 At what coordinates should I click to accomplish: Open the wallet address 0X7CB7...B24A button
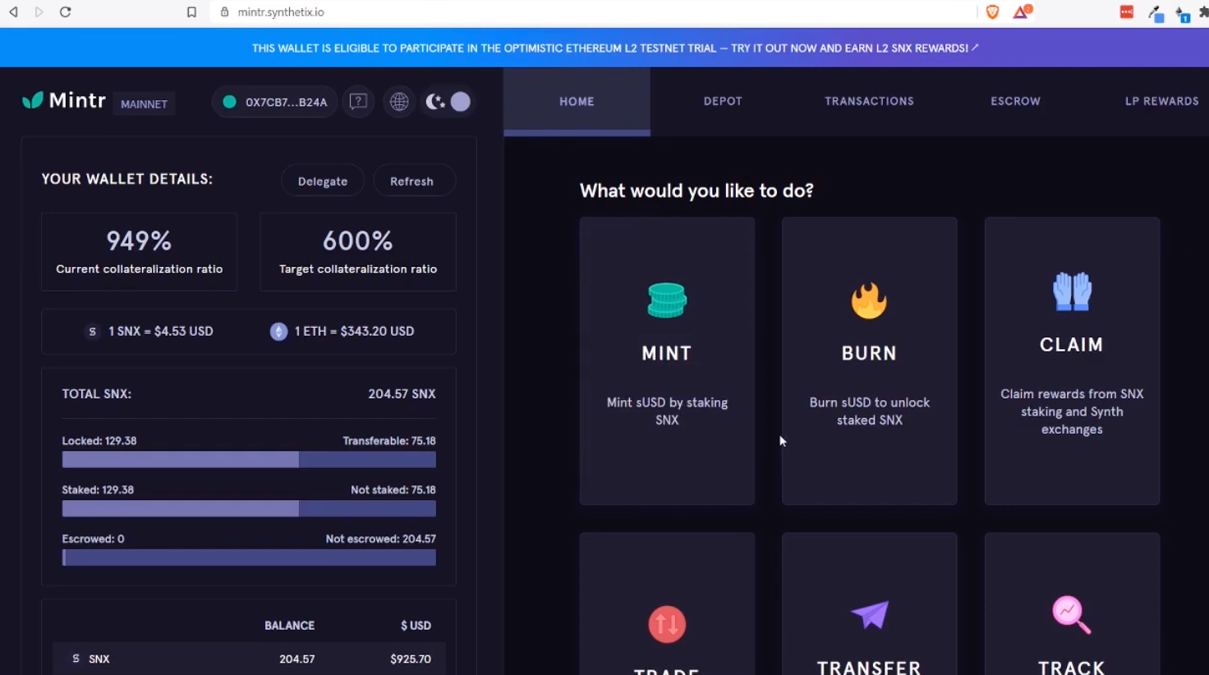pyautogui.click(x=275, y=102)
